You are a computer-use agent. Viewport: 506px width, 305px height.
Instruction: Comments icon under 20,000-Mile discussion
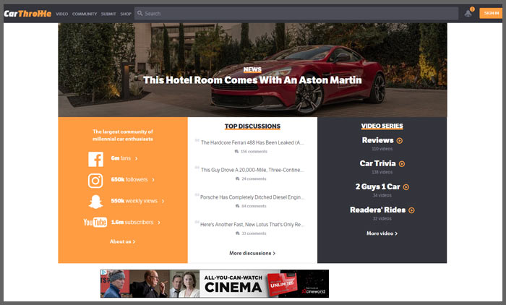pyautogui.click(x=238, y=179)
